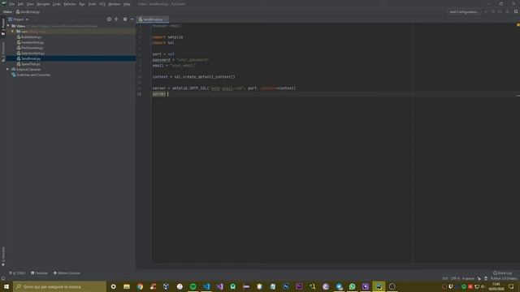Click the yellow warning marker in editor stripe
Screen dimensions: 520x292
[x=518, y=25]
